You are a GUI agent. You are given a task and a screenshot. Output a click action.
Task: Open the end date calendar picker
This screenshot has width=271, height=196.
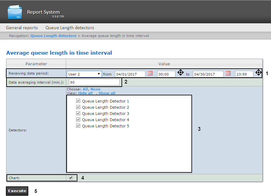228,74
